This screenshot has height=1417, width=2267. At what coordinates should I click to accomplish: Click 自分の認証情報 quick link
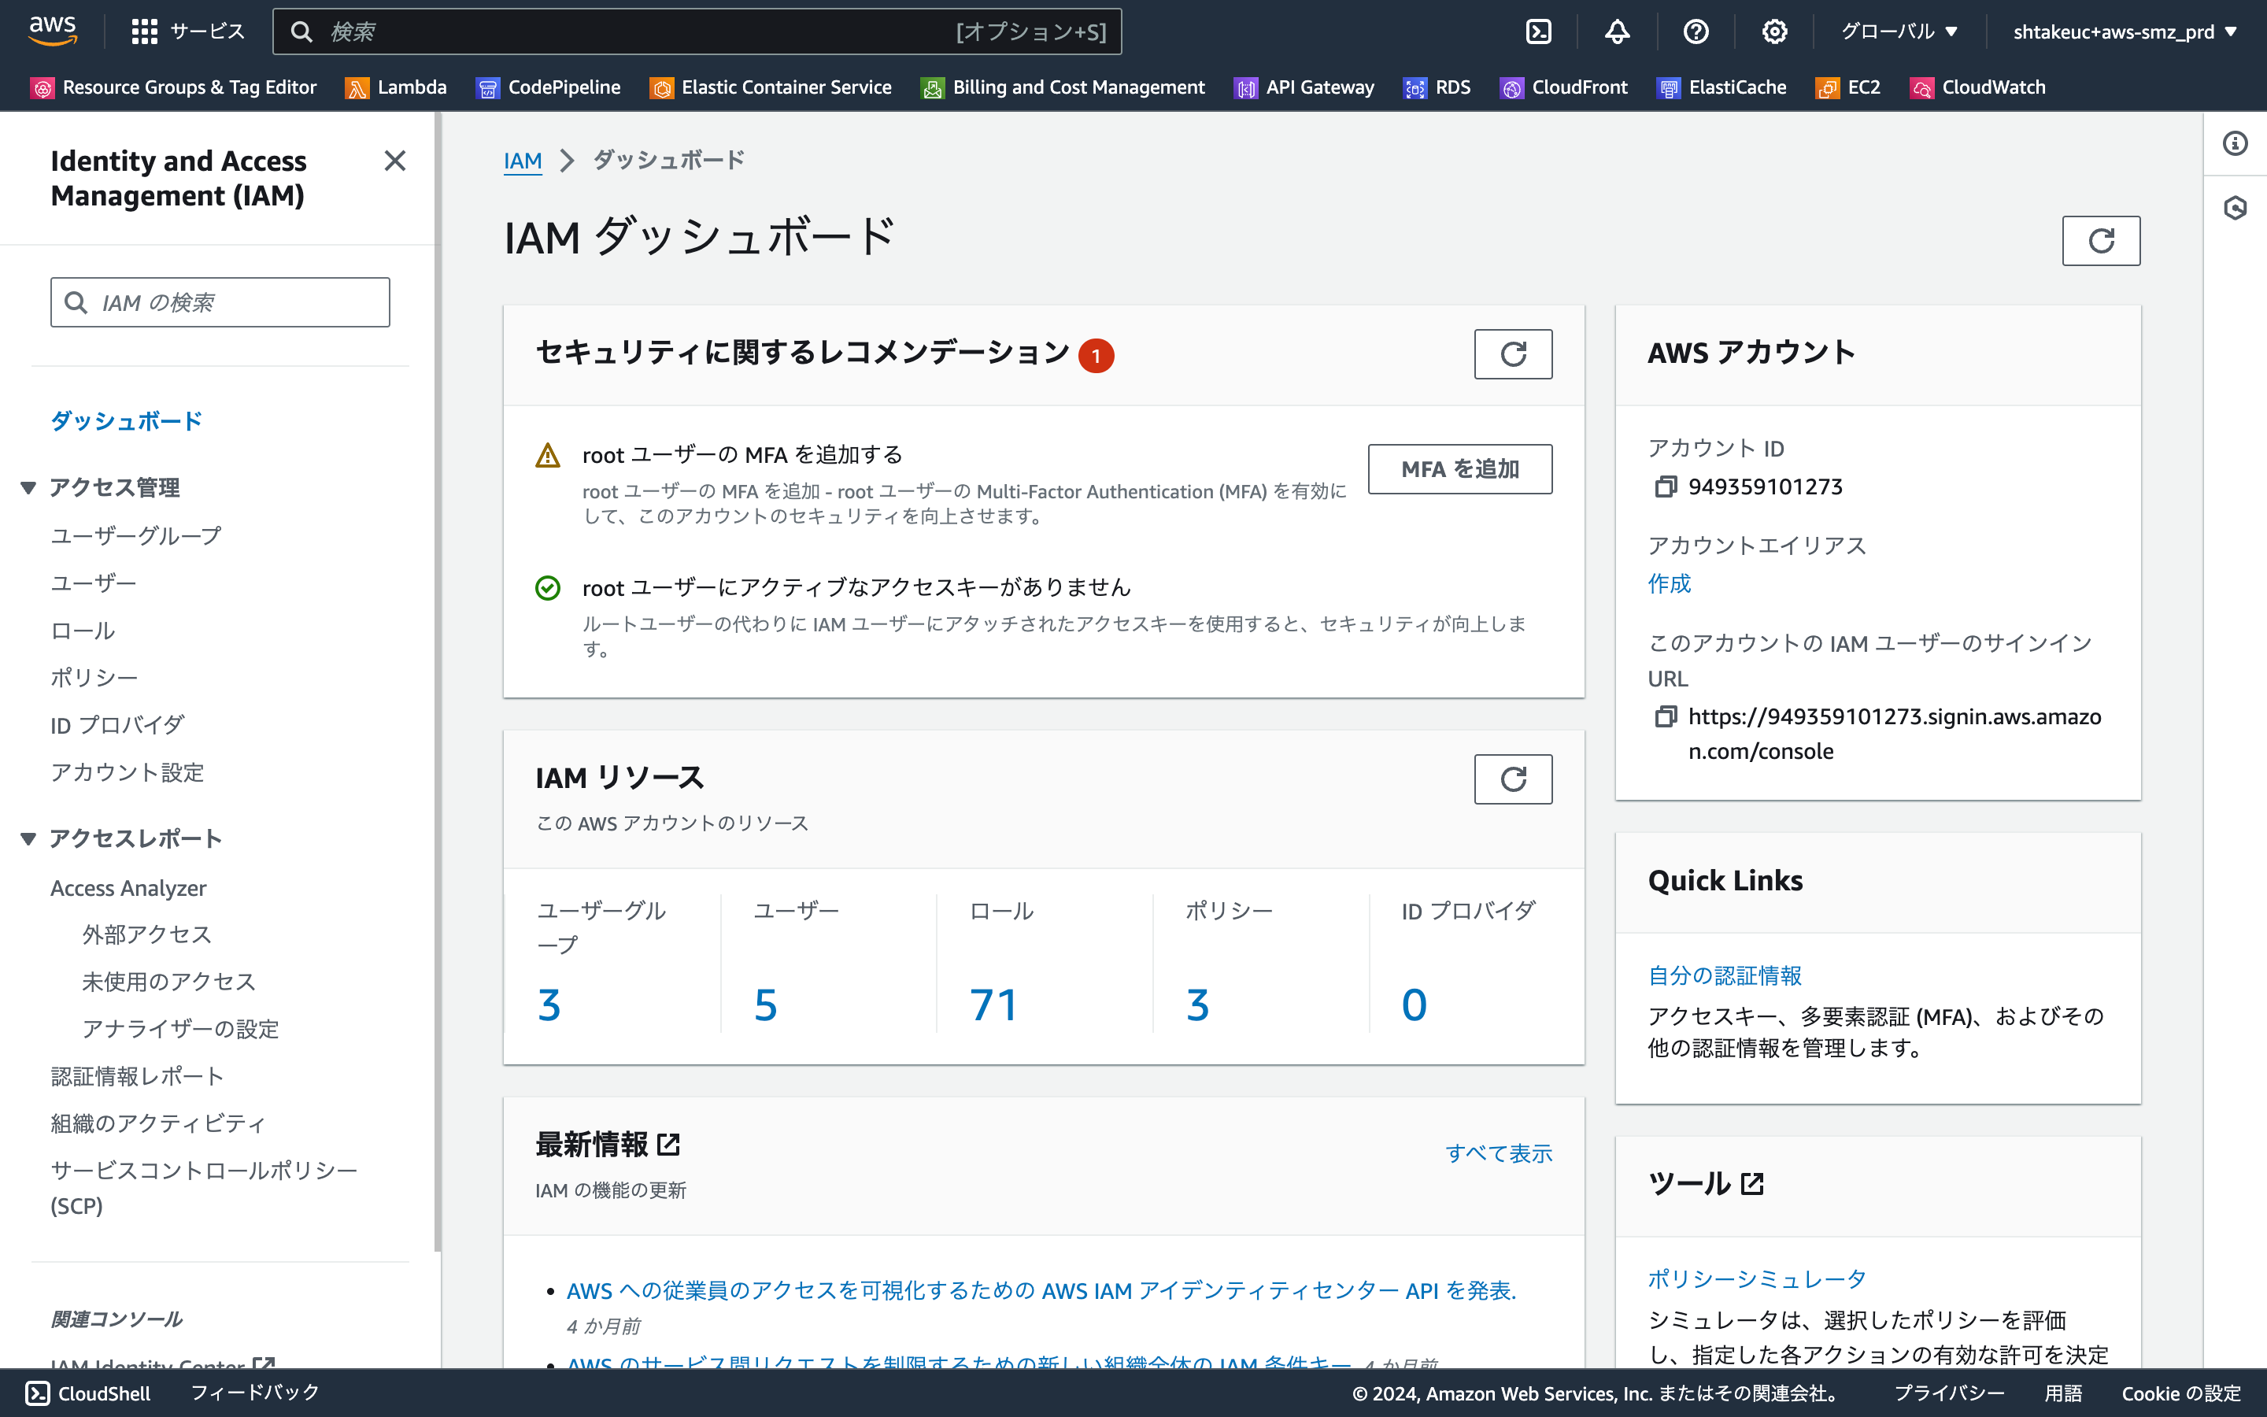click(x=1725, y=975)
